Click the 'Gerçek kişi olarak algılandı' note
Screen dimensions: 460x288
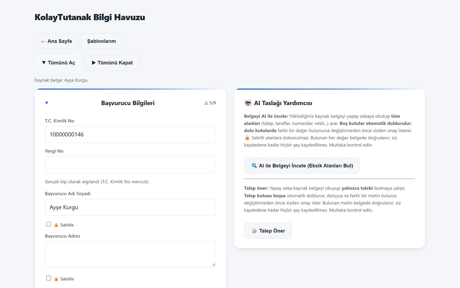97,182
